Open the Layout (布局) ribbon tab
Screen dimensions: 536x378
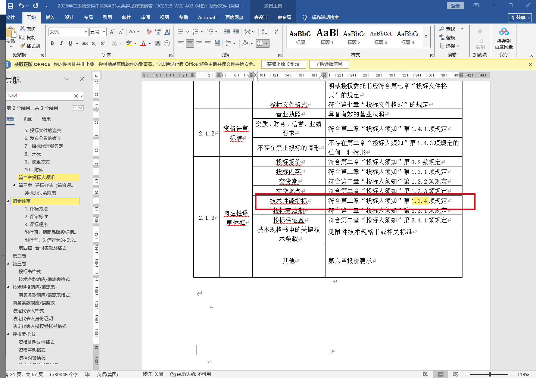coord(88,18)
